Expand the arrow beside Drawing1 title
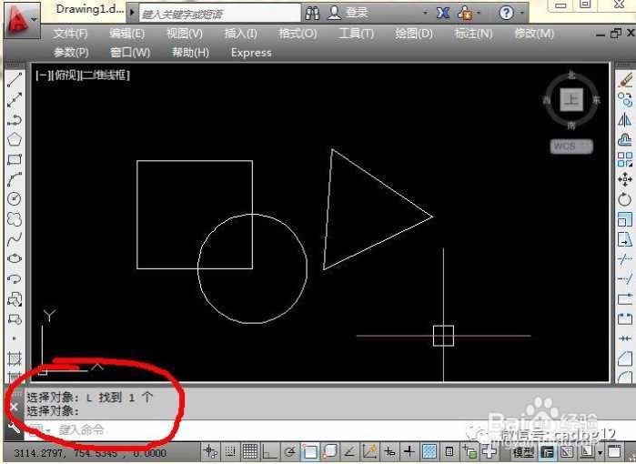Viewport: 636px width, 464px height. 132,13
